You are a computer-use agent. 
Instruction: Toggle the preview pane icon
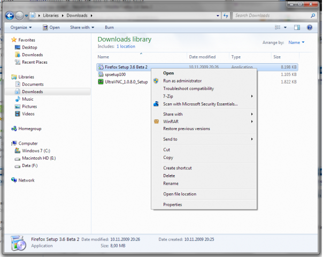click(297, 27)
